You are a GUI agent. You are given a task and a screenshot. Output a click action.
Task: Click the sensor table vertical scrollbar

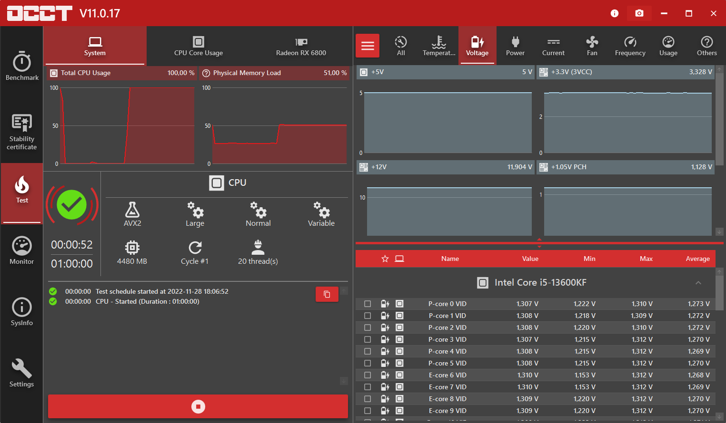(719, 292)
